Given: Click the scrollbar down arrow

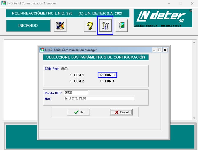Looking at the screenshot, I should click(x=194, y=118).
